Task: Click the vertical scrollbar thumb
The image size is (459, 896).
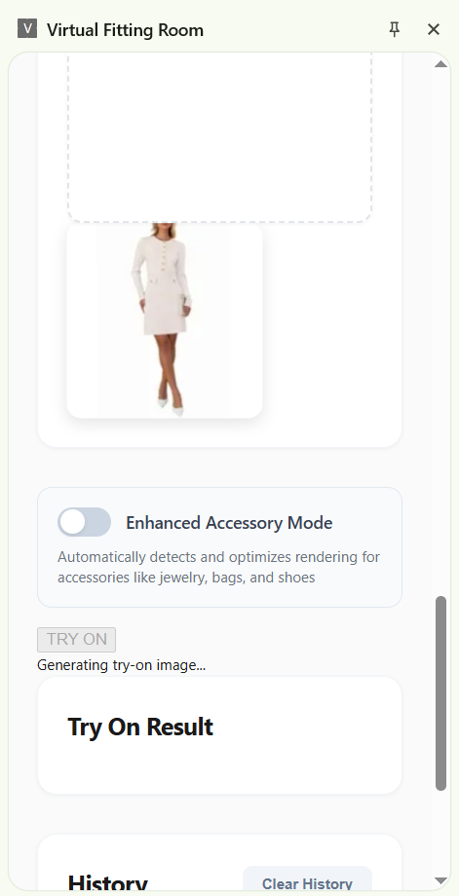Action: pyautogui.click(x=440, y=693)
